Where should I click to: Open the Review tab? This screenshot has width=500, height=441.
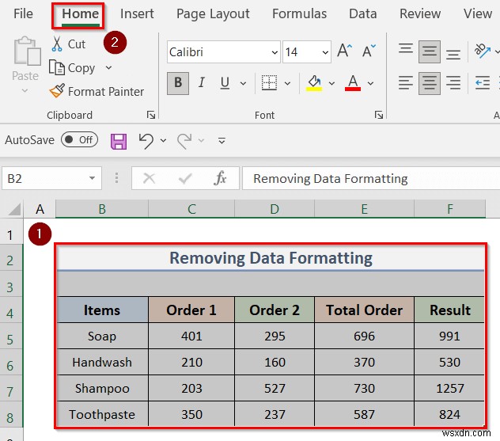pos(420,13)
